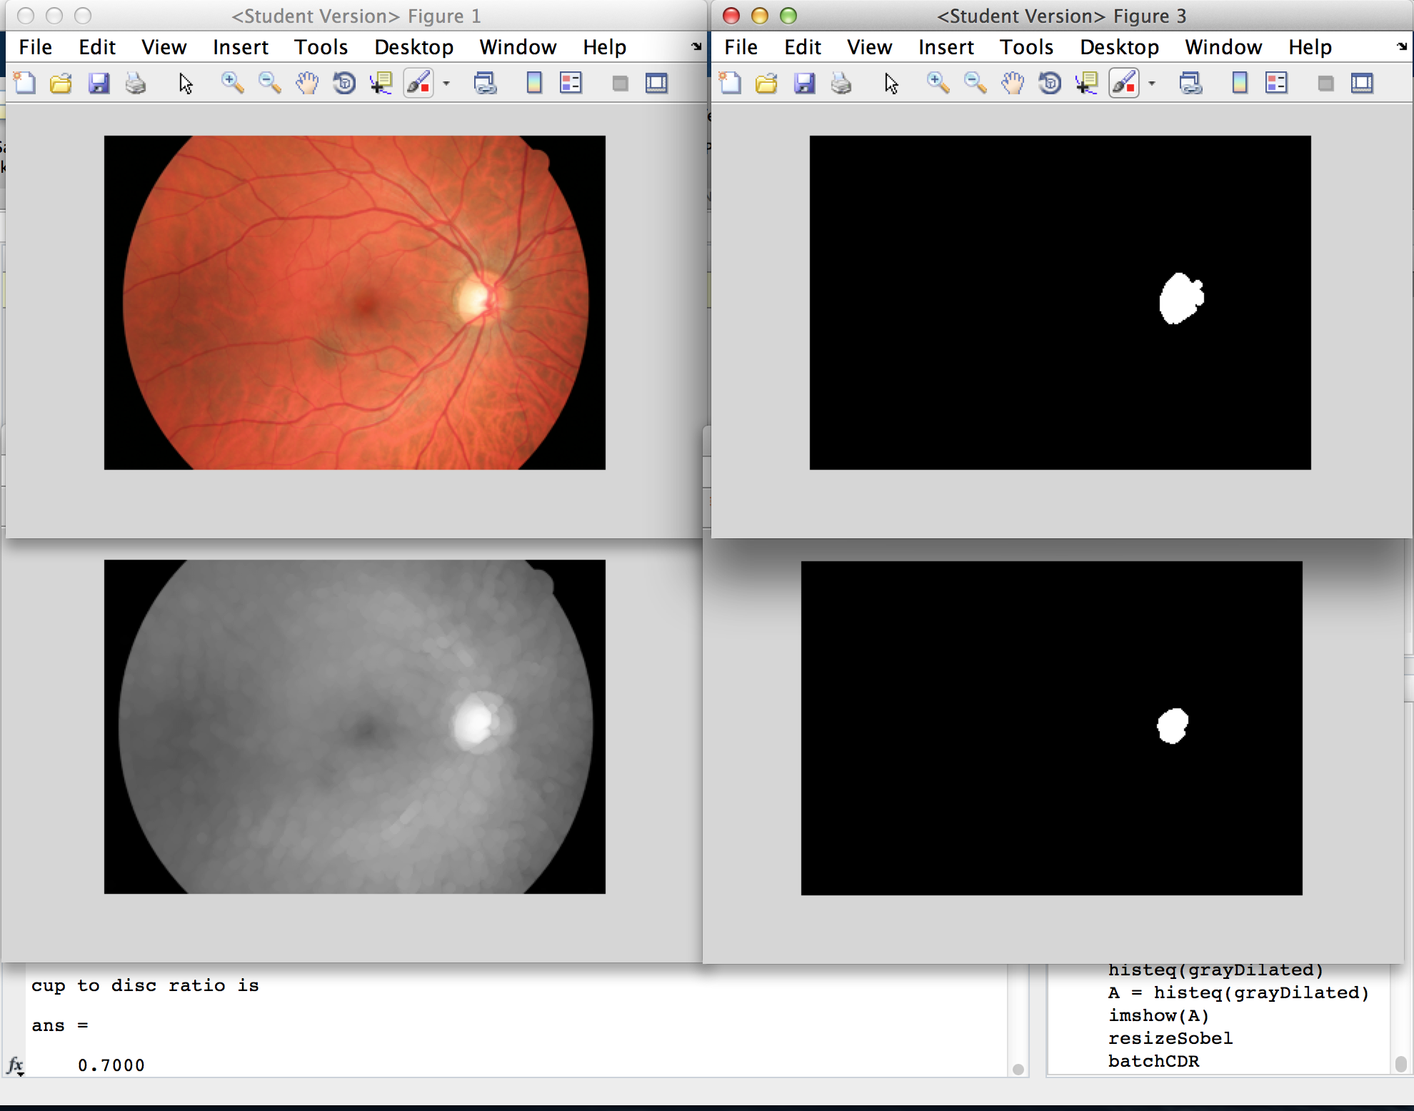Select Pan hand tool in Figure 3

coord(1012,84)
